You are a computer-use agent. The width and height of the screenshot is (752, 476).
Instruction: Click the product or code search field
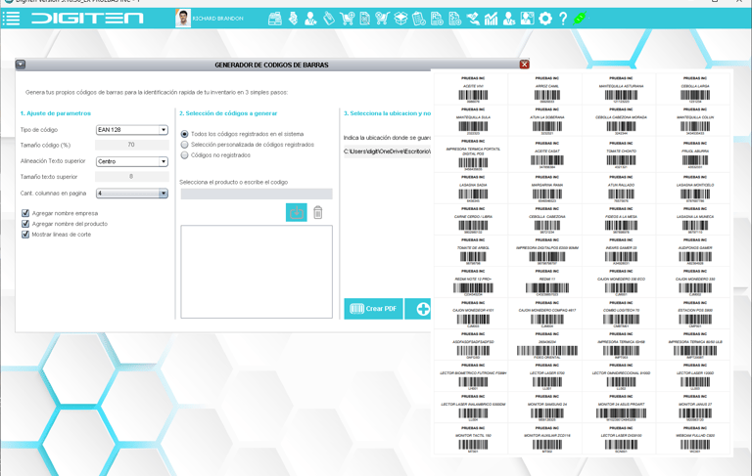point(257,194)
